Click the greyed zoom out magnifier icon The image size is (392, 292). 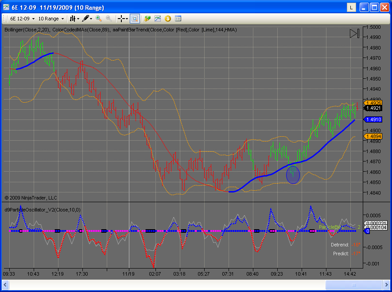pos(109,19)
